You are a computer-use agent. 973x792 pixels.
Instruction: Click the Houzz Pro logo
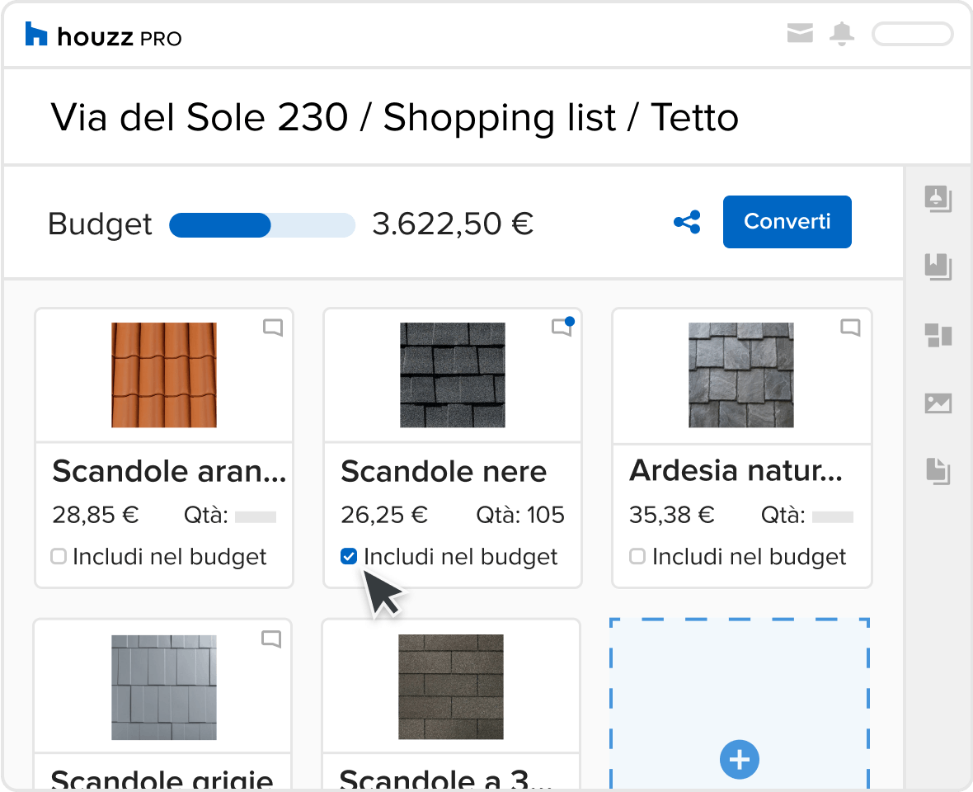point(104,35)
